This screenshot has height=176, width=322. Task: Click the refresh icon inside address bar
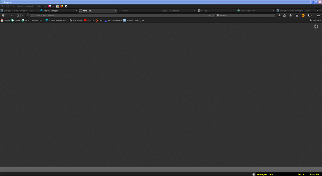[x=213, y=16]
